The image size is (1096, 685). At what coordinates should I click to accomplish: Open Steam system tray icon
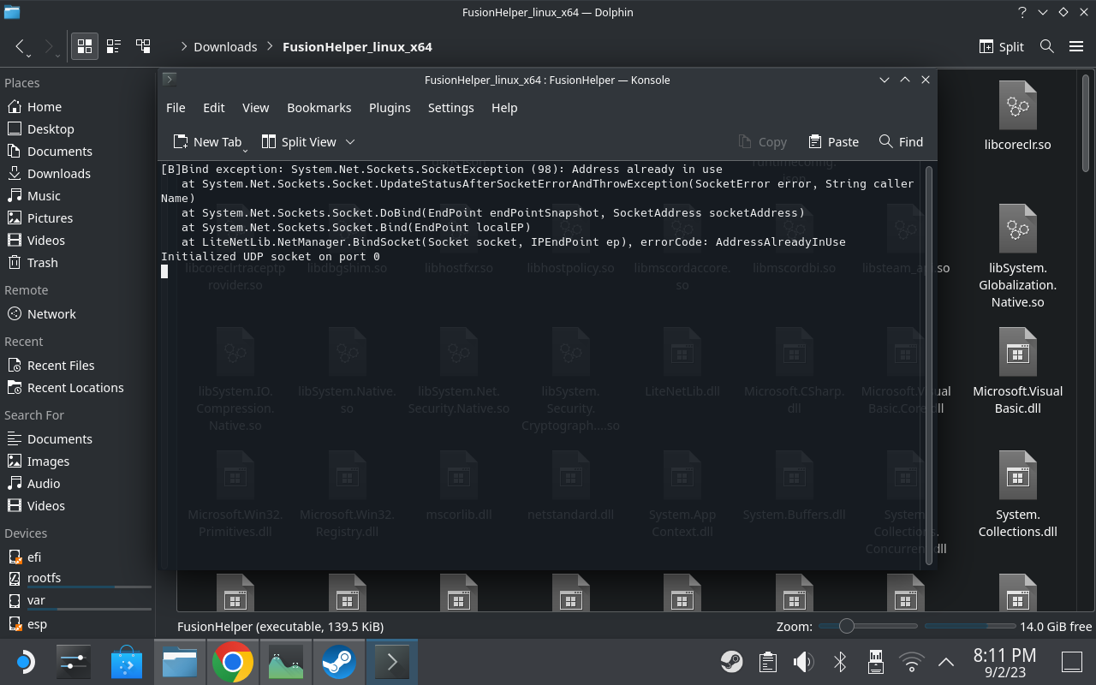[x=731, y=662]
